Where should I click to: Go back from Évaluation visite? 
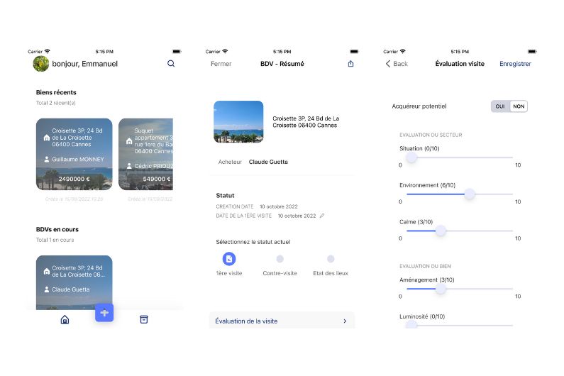[x=397, y=64]
